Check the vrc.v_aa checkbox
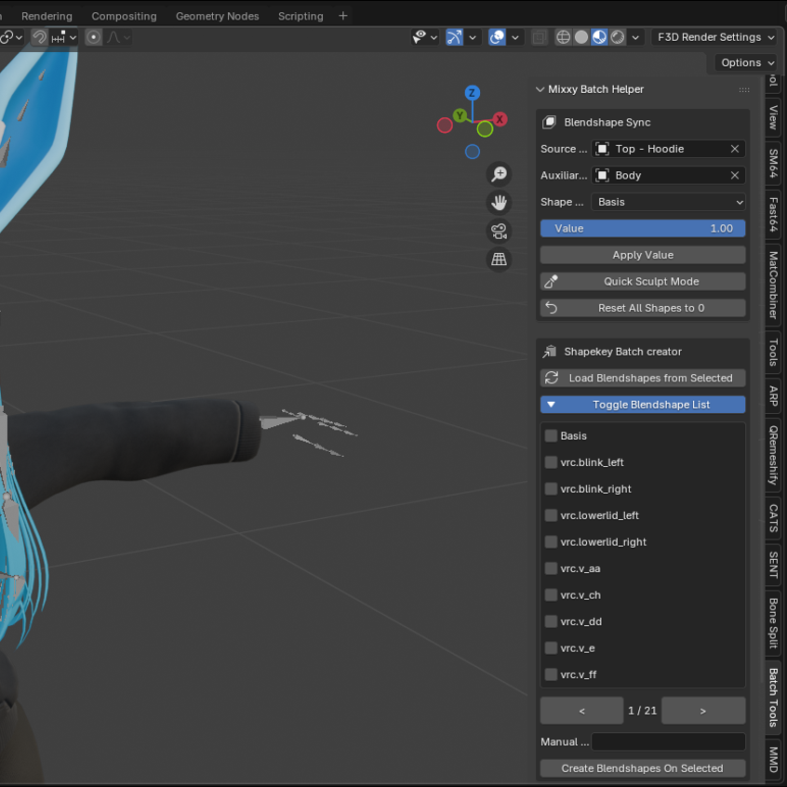 pos(551,568)
